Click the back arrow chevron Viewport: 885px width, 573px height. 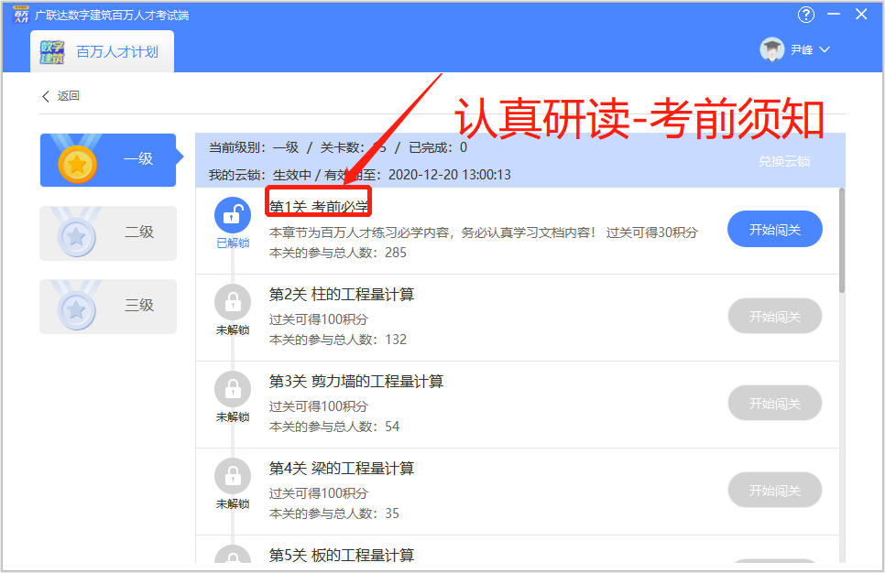(x=46, y=96)
